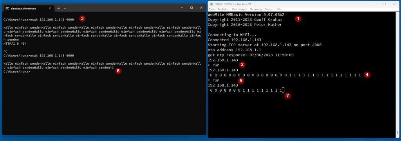Open the Bearbeiten menu in Tera Term
The image size is (401, 141).
[x=223, y=9]
